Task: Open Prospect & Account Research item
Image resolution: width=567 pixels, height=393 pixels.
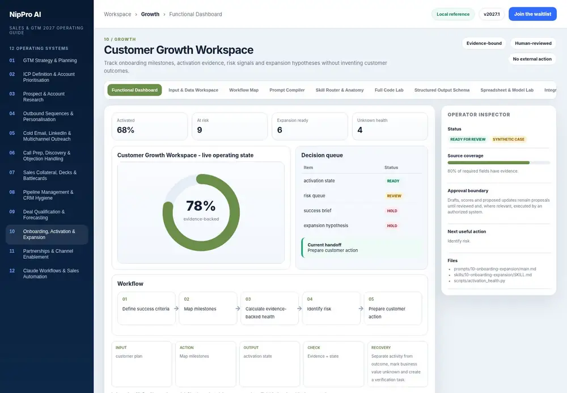Action: click(x=46, y=97)
